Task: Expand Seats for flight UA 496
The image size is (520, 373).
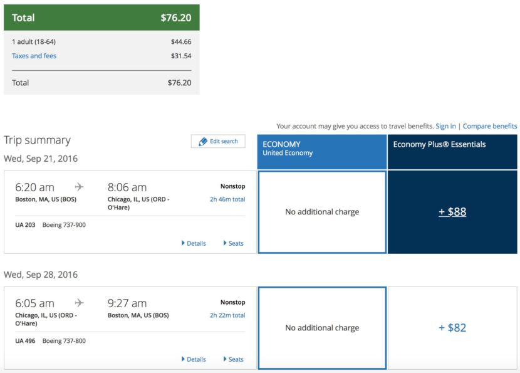Action: click(234, 359)
